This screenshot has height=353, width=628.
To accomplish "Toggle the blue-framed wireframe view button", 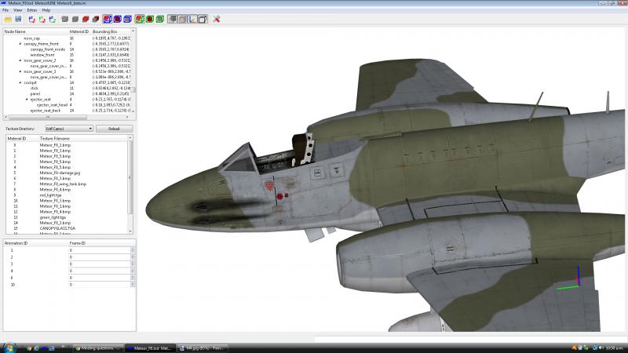I will (108, 19).
